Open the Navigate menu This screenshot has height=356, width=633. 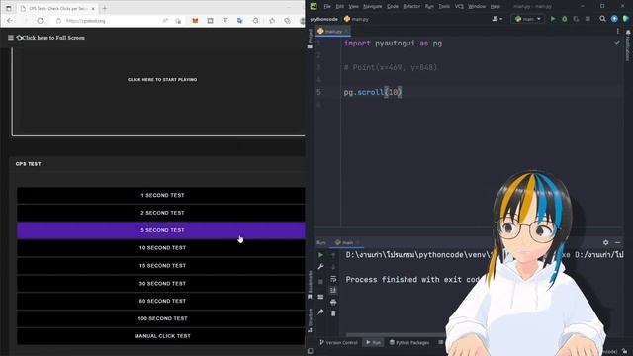click(373, 7)
